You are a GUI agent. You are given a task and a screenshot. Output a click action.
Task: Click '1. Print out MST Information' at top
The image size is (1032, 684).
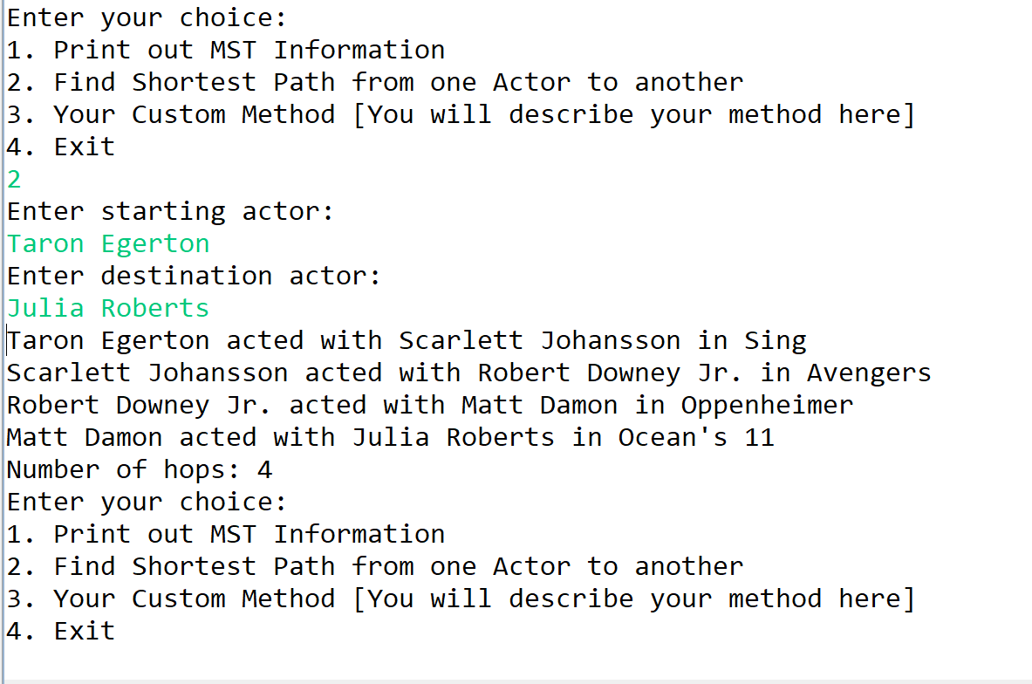226,50
